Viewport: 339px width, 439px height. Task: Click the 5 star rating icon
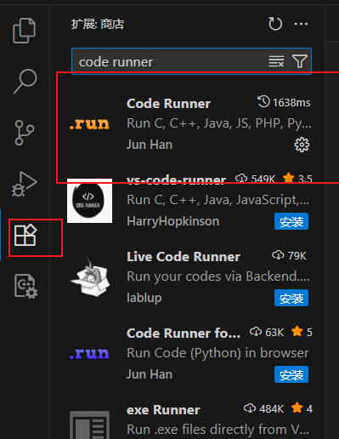tap(297, 331)
